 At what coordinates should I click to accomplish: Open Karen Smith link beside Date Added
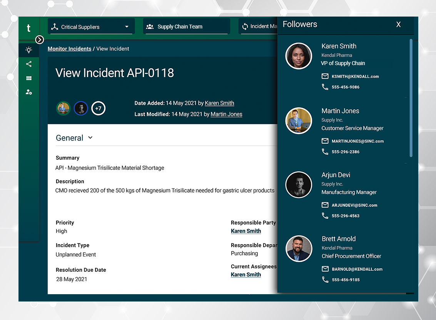pos(219,103)
